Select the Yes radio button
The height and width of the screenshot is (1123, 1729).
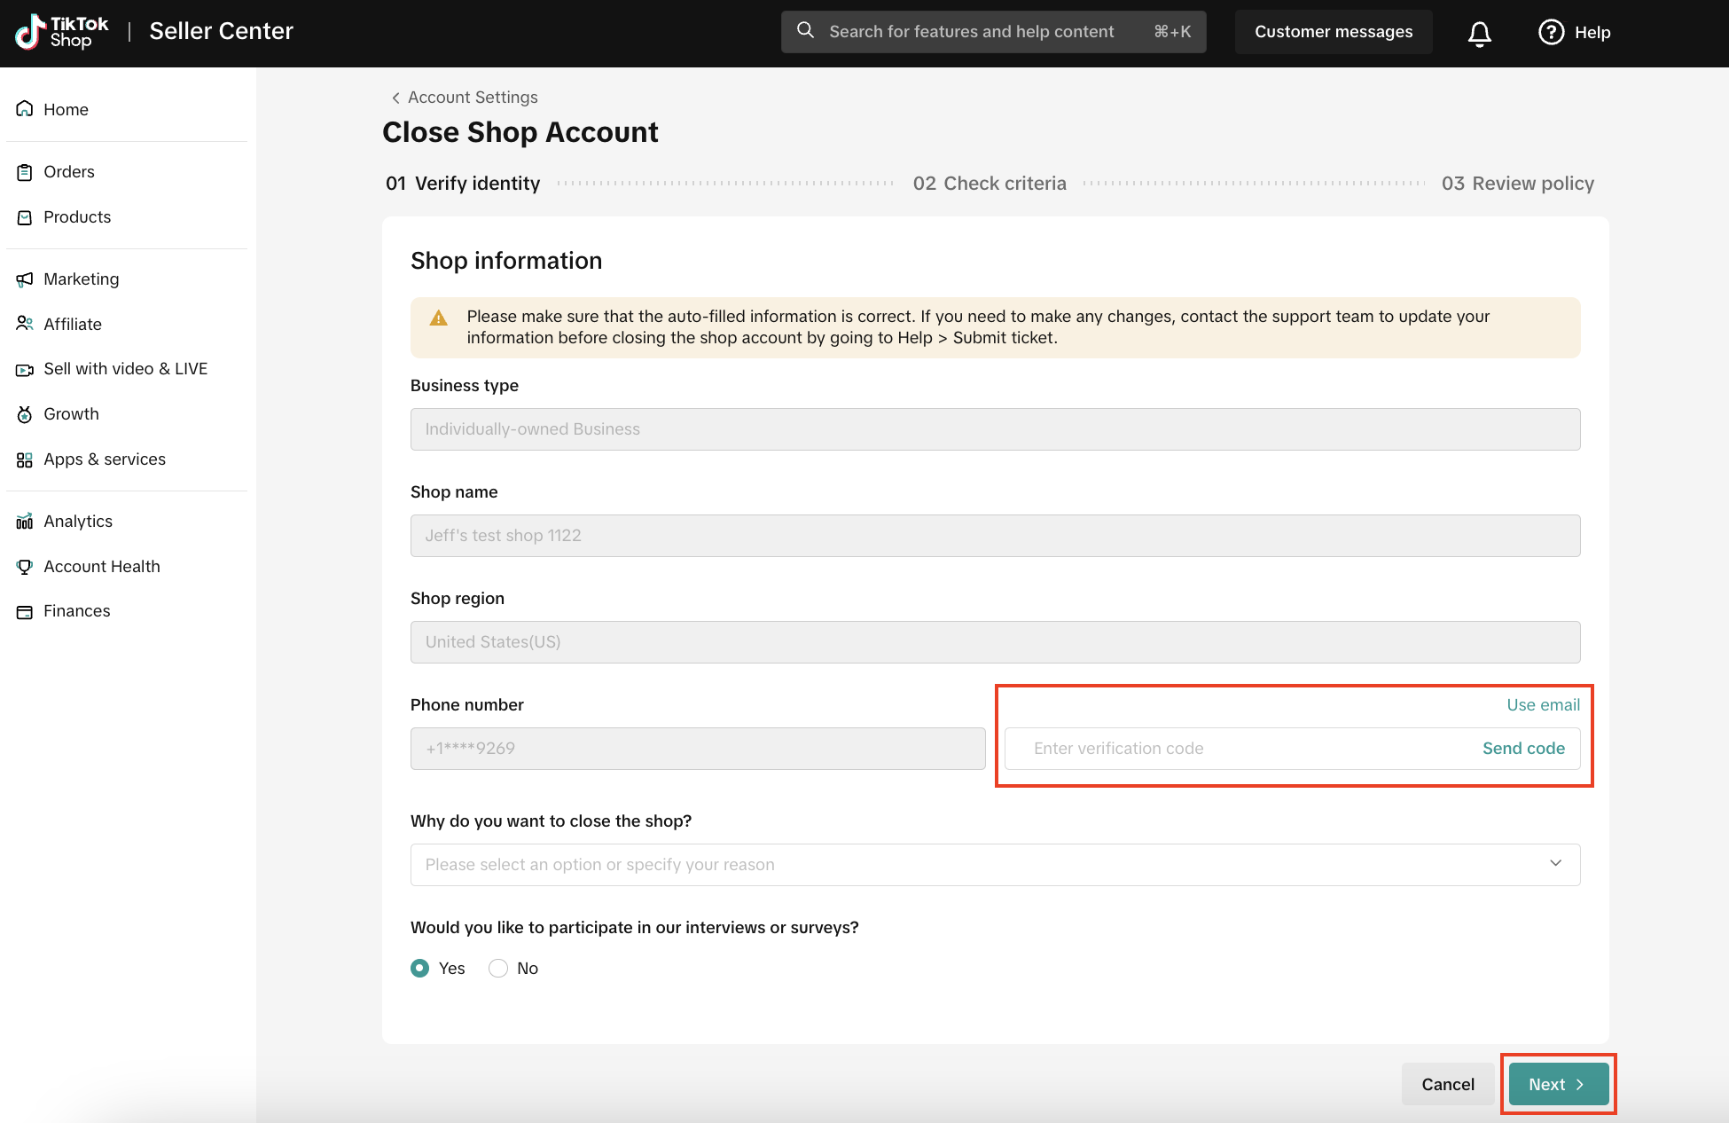coord(420,969)
